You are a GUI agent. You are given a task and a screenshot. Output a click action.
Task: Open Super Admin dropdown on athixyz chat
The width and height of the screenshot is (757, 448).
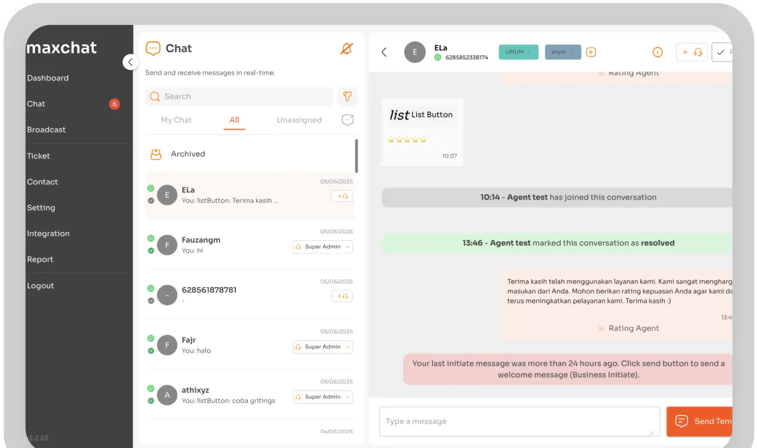click(323, 397)
